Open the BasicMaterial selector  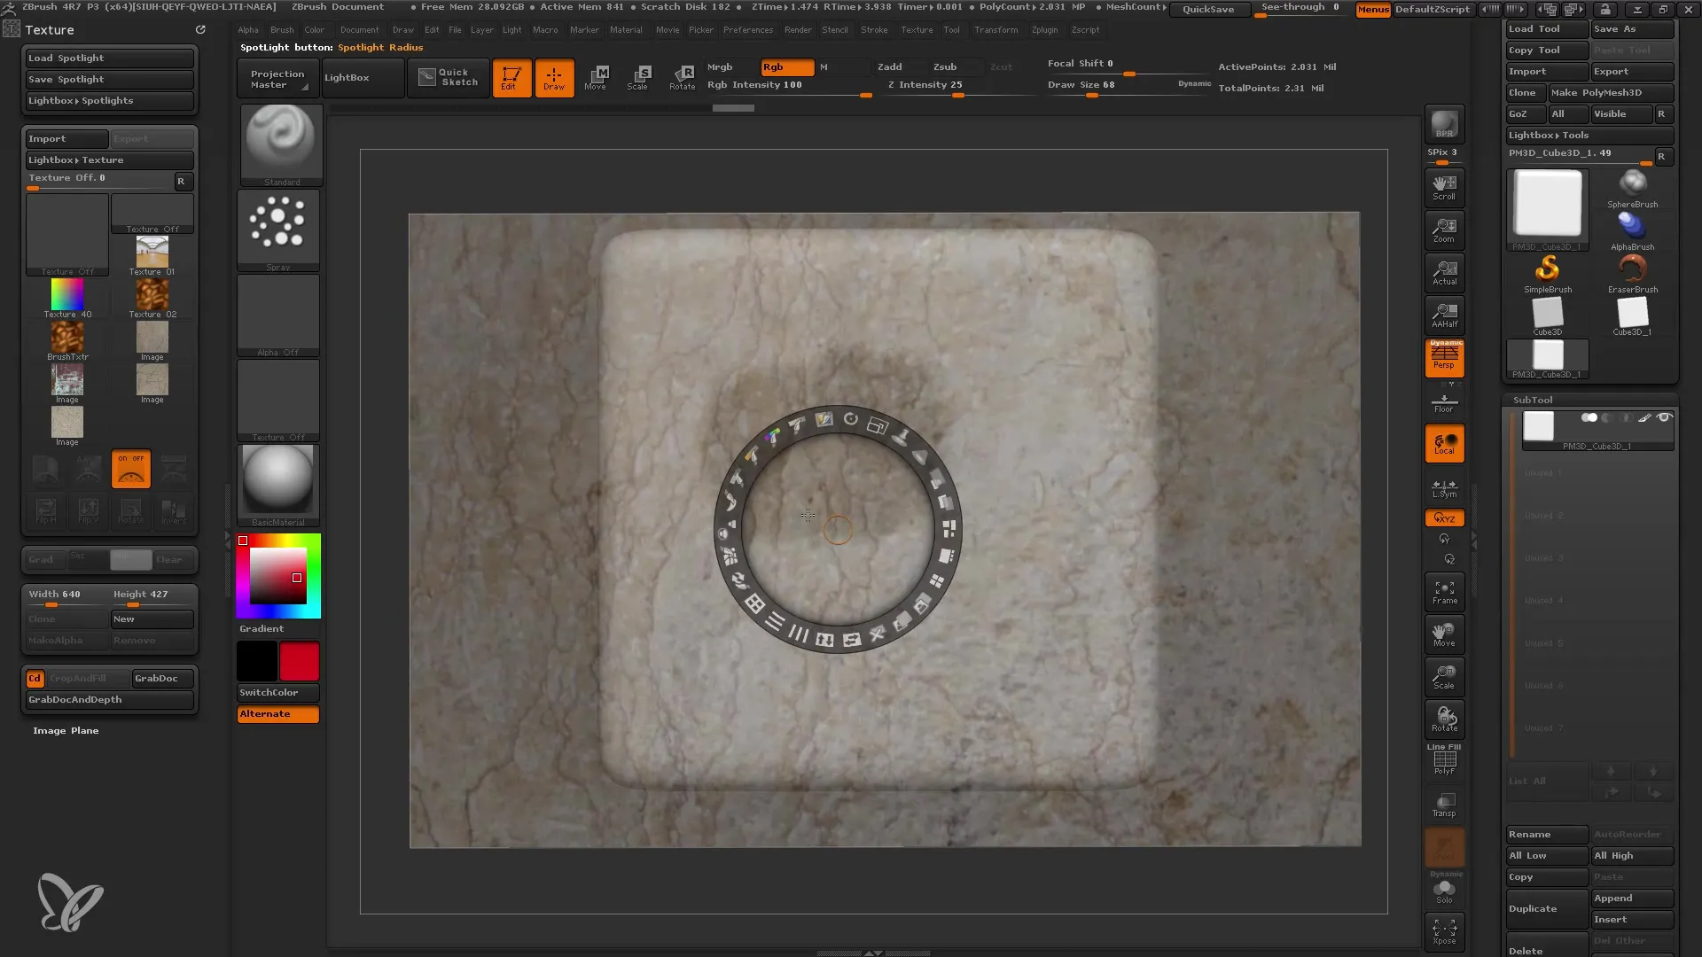(278, 486)
